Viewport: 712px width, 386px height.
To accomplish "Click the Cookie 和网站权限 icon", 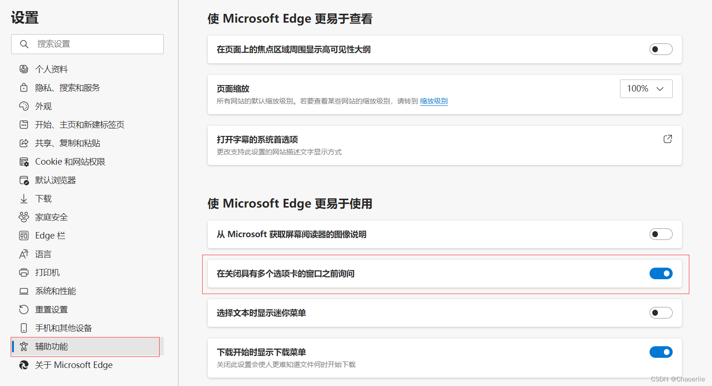I will pos(24,161).
